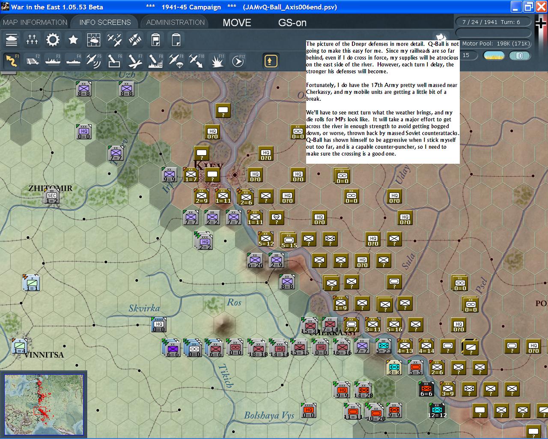548x439 pixels.
Task: Select the 18=18 unit stack
Action: click(257, 348)
